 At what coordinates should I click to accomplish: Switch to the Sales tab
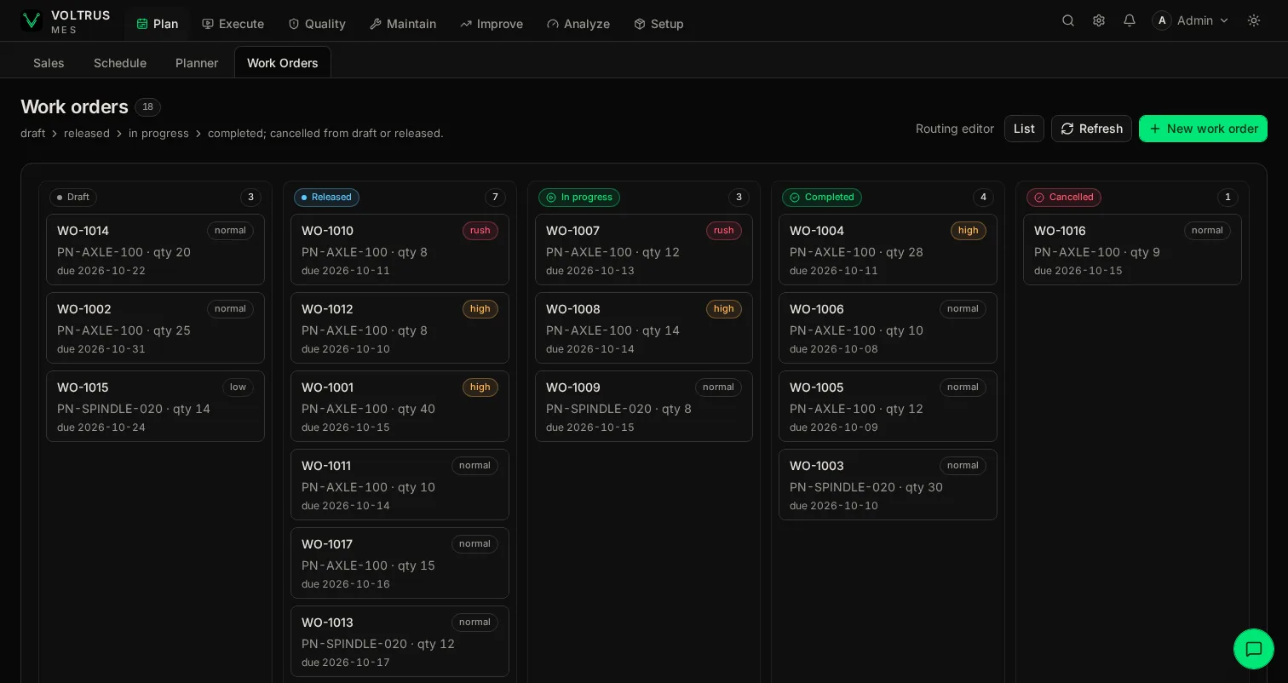[x=49, y=63]
